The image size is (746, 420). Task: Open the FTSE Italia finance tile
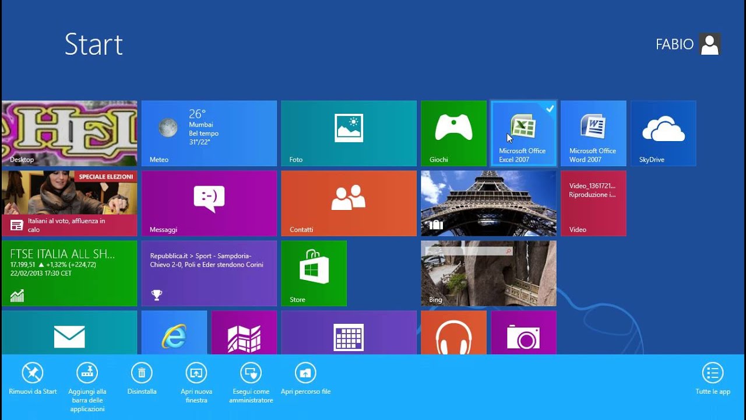(x=69, y=274)
